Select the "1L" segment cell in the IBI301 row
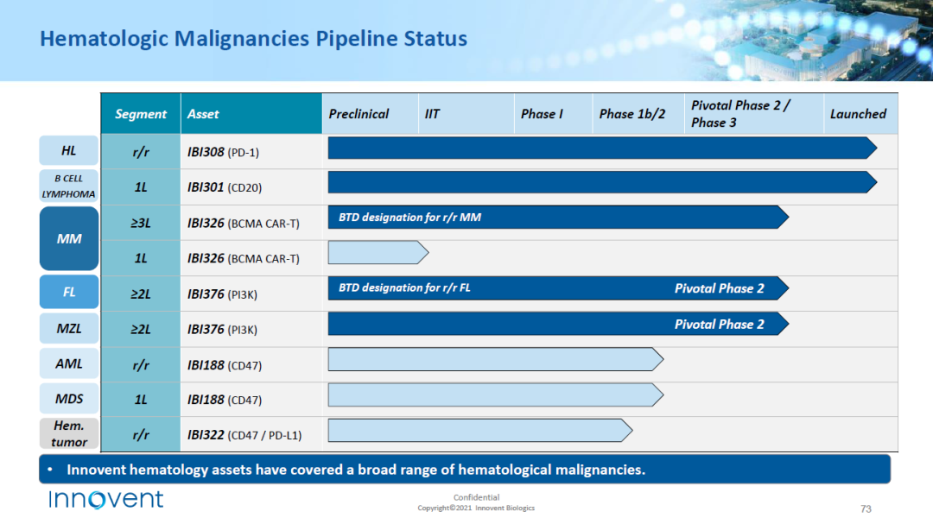This screenshot has height=524, width=933. pyautogui.click(x=141, y=187)
